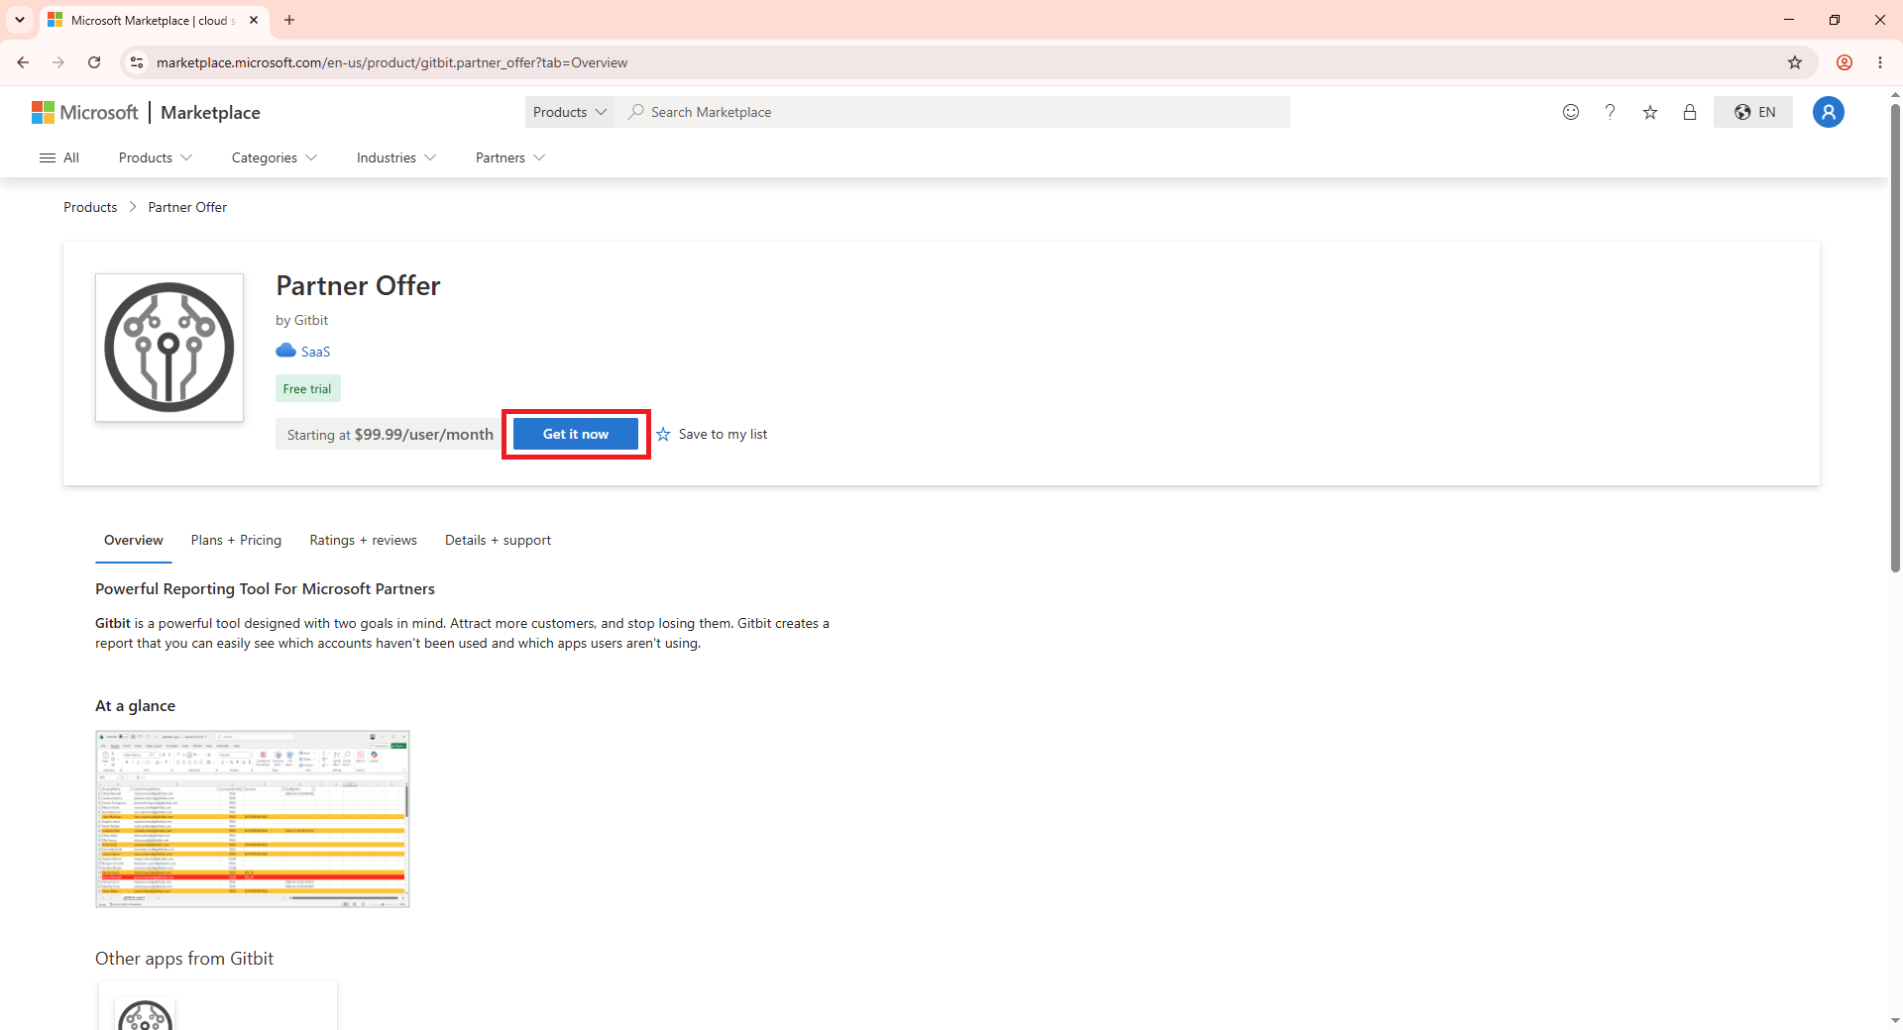Change language using EN globe button
Screen dimensions: 1903x1030
click(x=1753, y=112)
